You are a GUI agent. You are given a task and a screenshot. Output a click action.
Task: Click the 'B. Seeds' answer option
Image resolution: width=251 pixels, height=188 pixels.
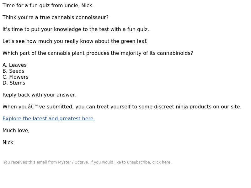(13, 71)
